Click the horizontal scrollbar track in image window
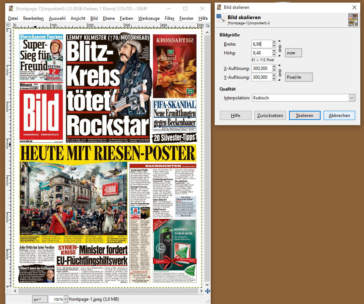Image resolution: width=364 pixels, height=304 pixels. (108, 291)
